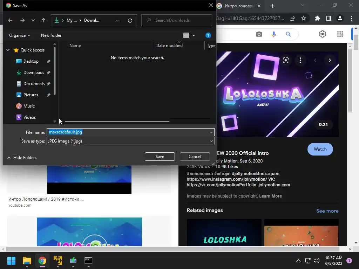This screenshot has width=359, height=269.
Task: Click See more related images
Action: 327,211
